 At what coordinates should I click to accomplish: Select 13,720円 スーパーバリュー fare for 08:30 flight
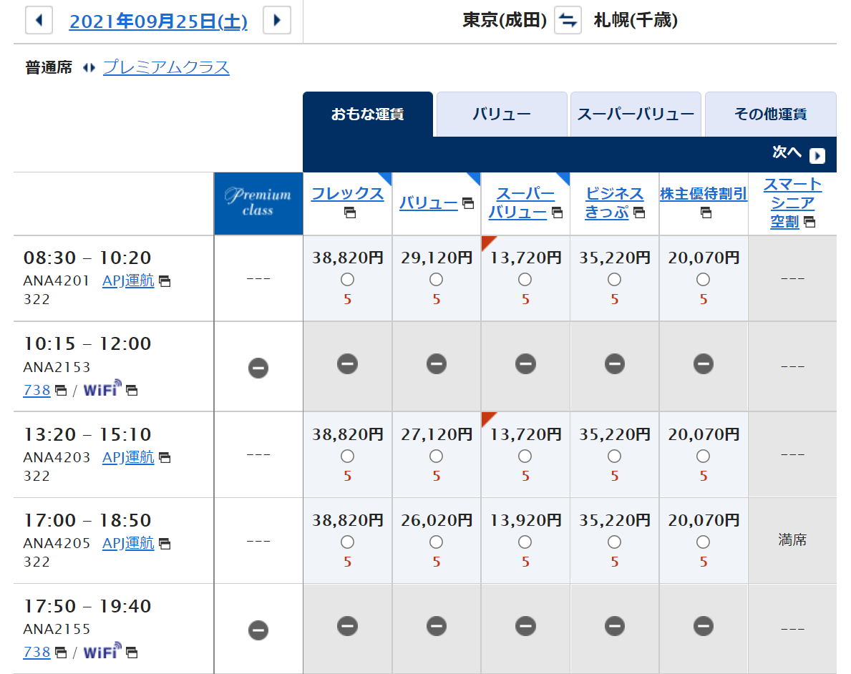point(525,280)
